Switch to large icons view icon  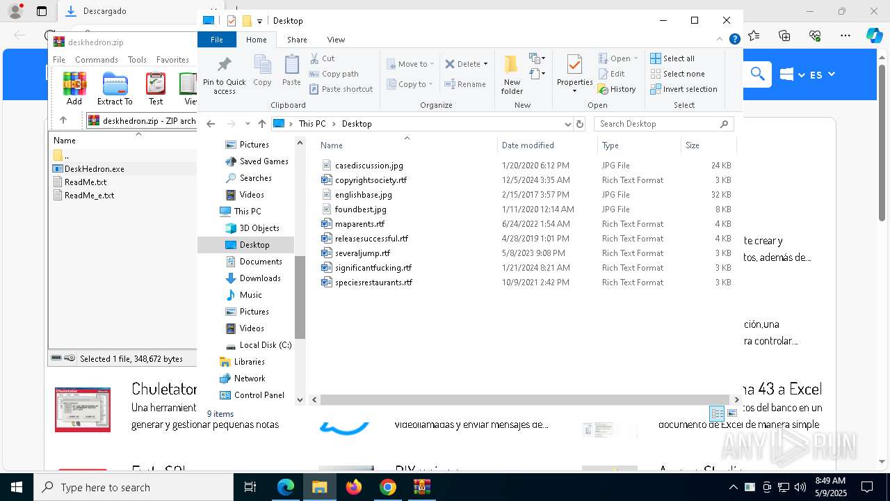(x=731, y=413)
